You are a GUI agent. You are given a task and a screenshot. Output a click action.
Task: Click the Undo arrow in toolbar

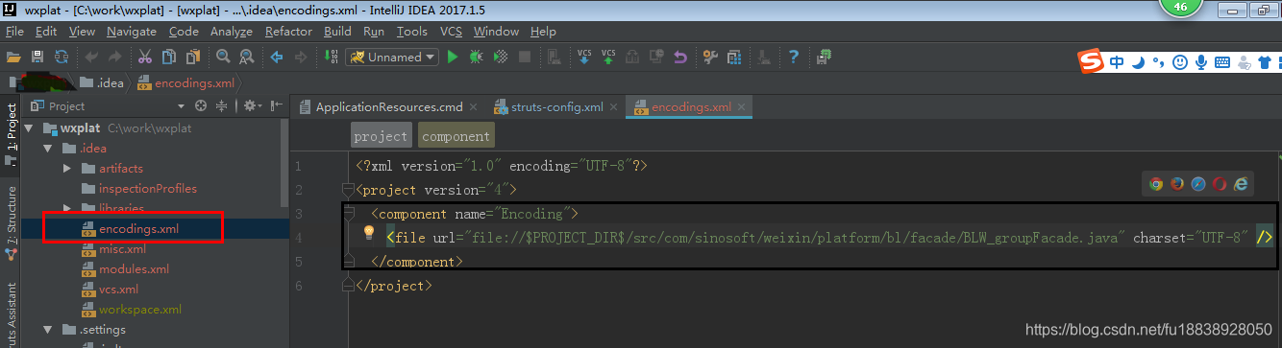(x=91, y=57)
